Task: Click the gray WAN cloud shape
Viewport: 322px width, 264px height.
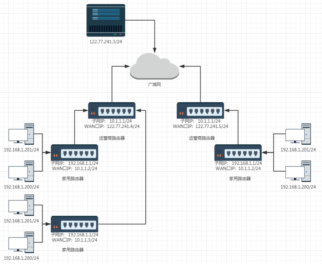Action: [x=154, y=66]
